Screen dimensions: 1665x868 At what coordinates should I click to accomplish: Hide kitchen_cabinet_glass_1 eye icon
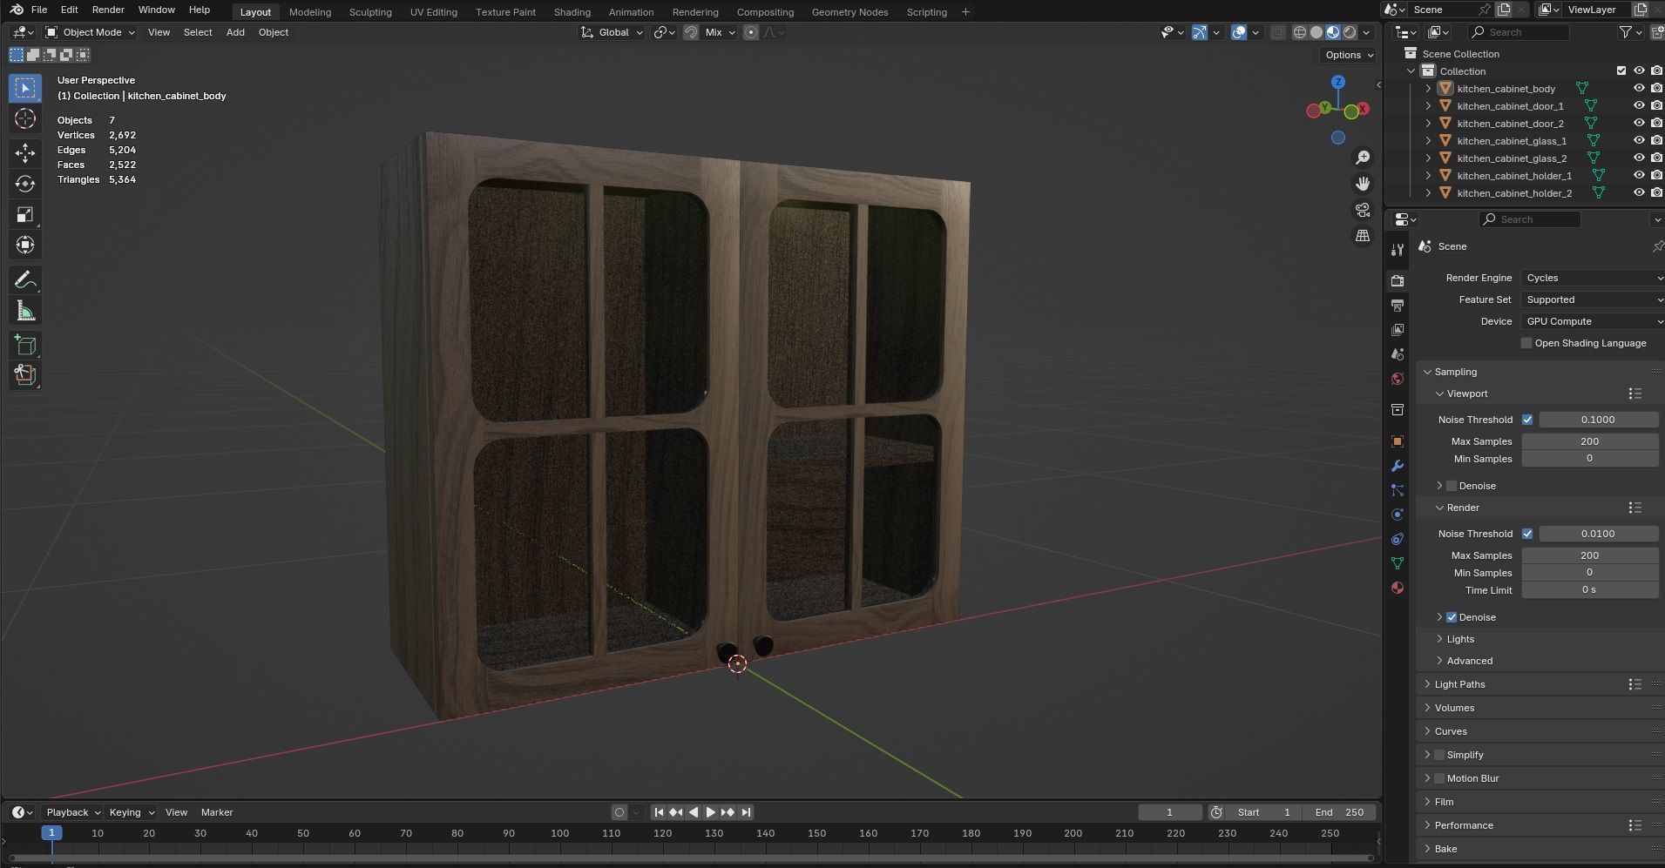point(1639,140)
